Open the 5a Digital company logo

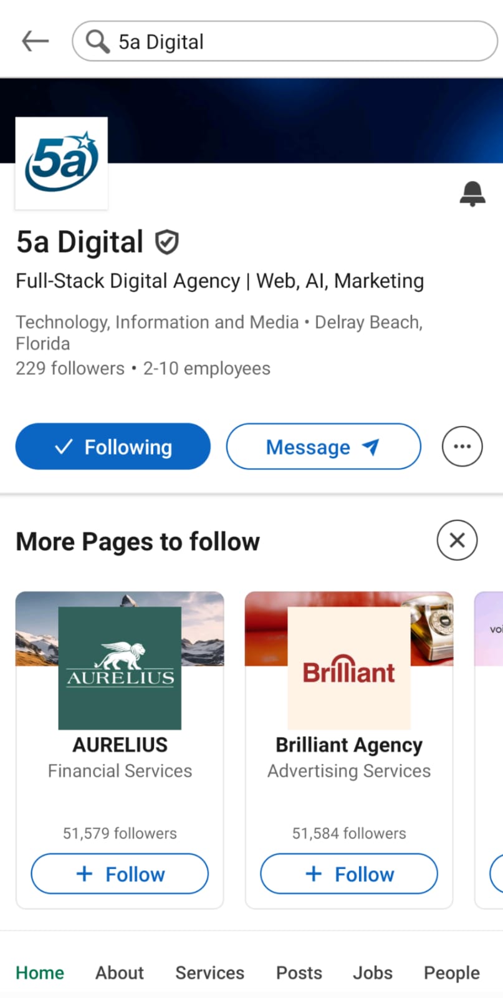61,163
